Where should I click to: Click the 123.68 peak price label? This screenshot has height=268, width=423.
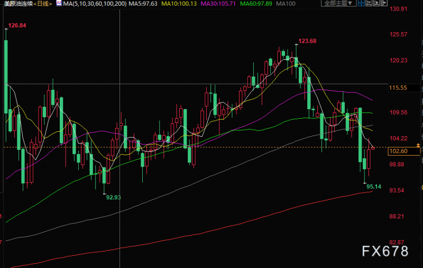307,41
